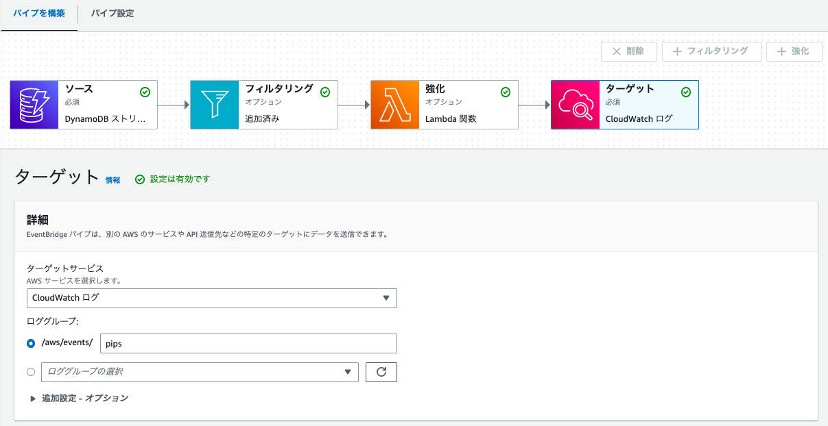This screenshot has width=828, height=426.
Task: Select the ターゲット card title
Action: coord(630,89)
